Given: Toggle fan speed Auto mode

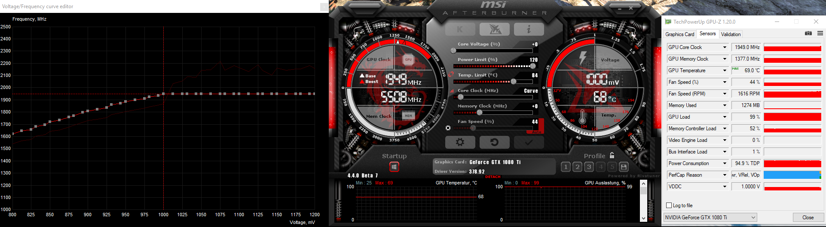Looking at the screenshot, I should pos(537,132).
